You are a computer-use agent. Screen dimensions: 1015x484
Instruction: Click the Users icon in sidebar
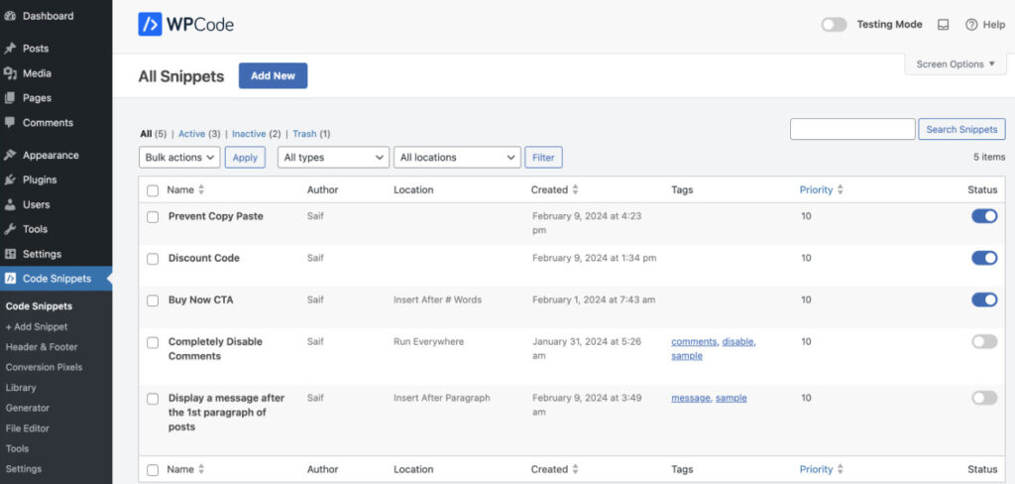tap(10, 204)
